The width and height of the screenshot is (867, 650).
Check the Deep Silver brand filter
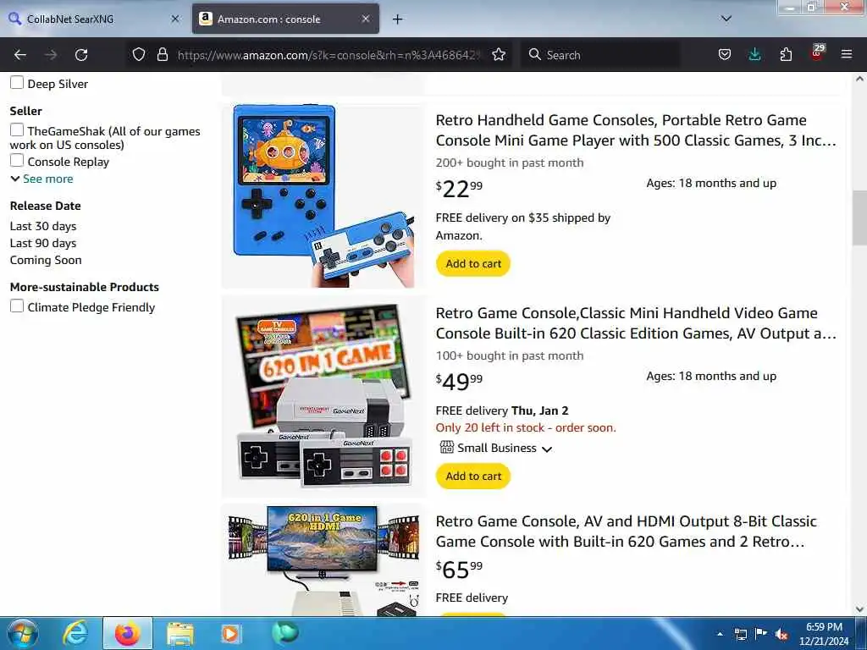(17, 83)
